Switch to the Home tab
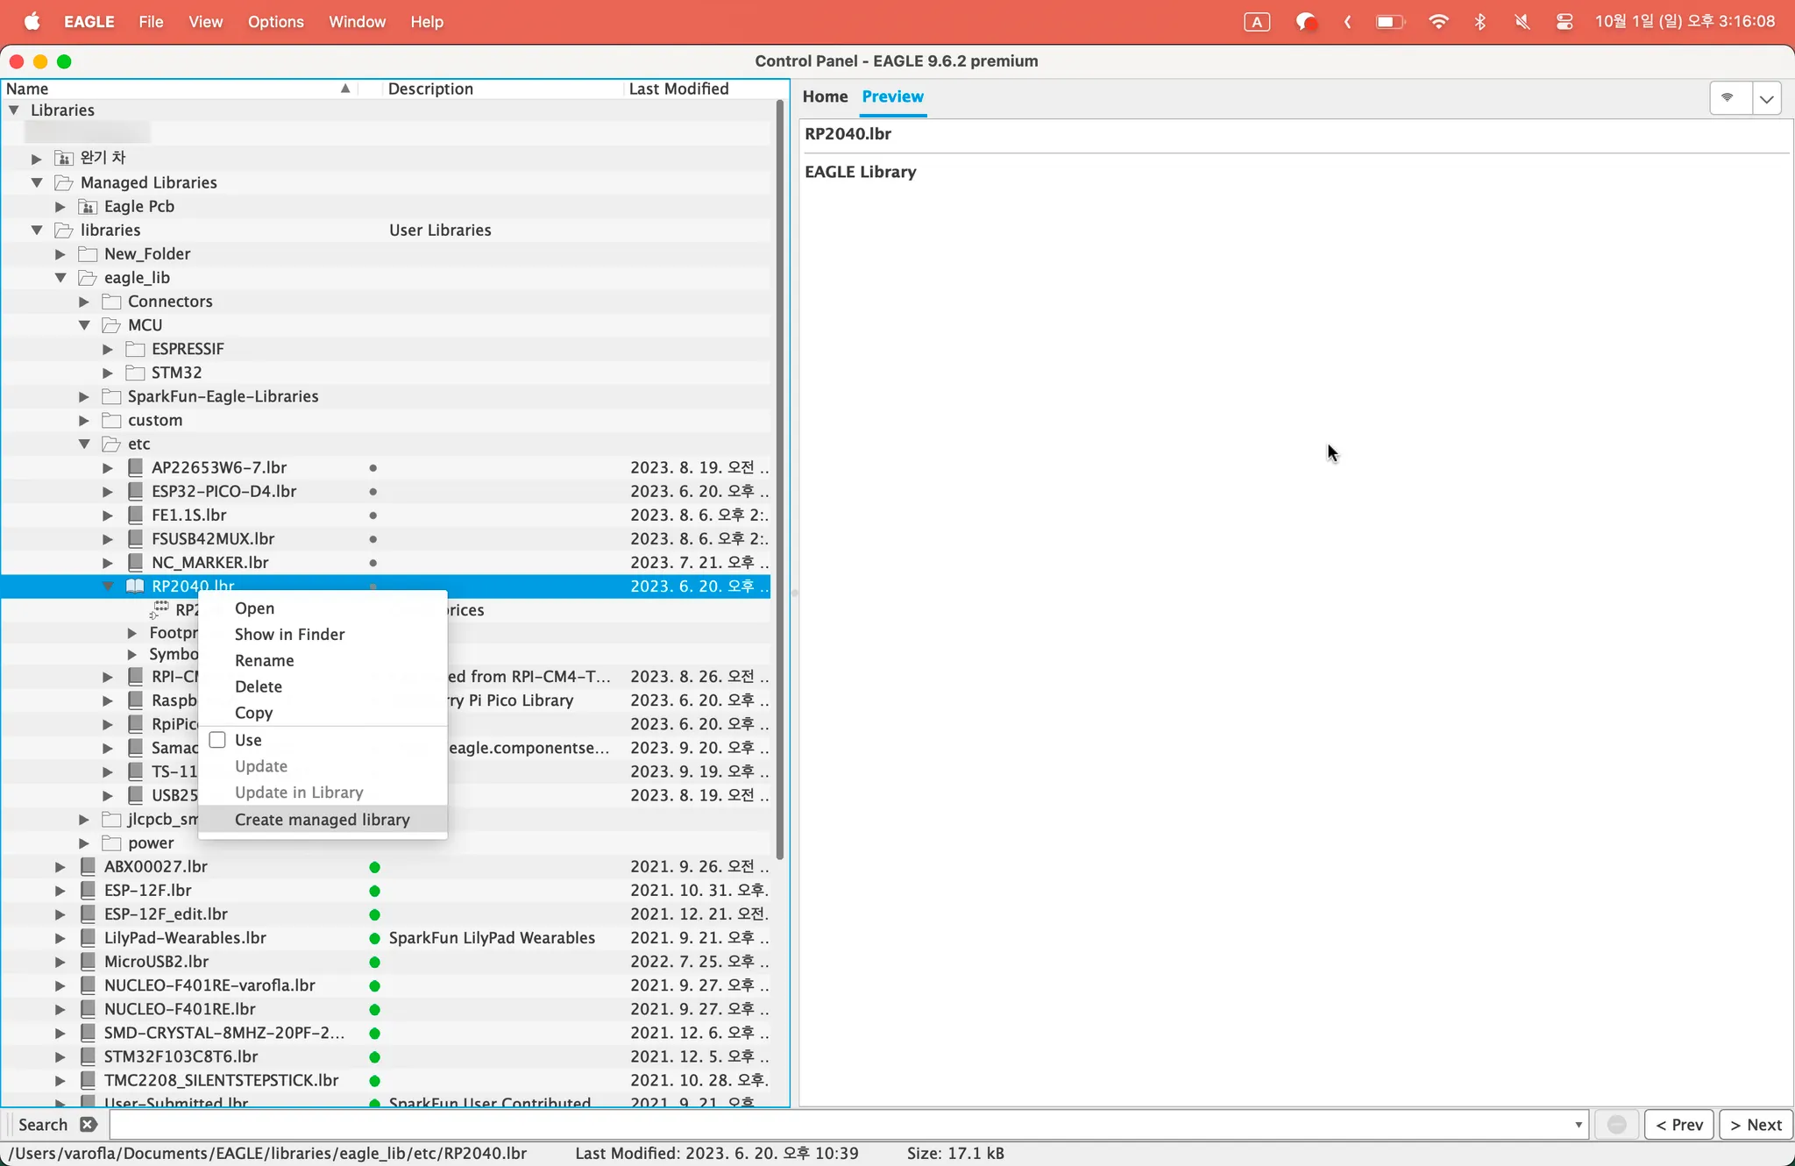Image resolution: width=1795 pixels, height=1166 pixels. coord(825,96)
